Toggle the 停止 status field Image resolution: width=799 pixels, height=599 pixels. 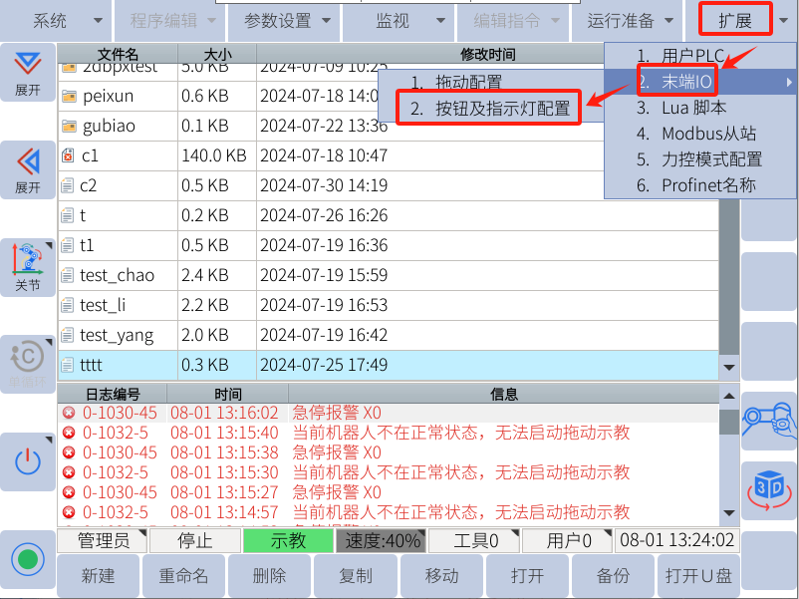[x=194, y=541]
